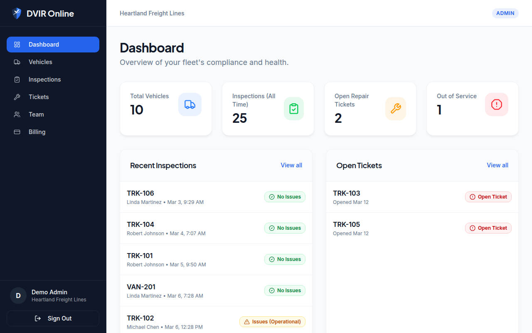Click the red alert octagon Out of Service icon

(x=497, y=104)
